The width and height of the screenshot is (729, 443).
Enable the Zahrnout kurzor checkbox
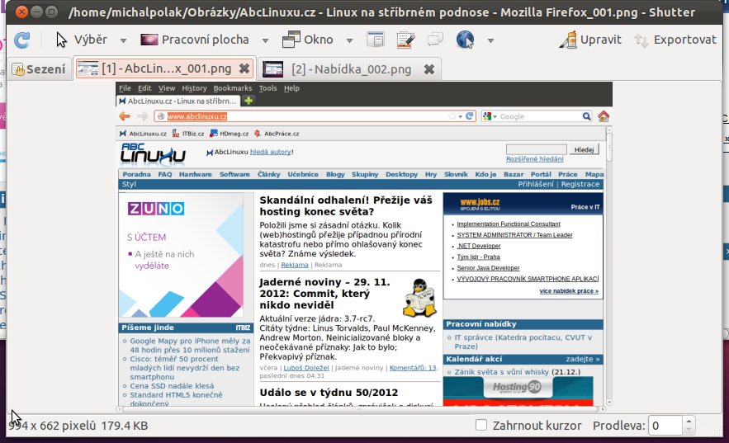[x=481, y=425]
